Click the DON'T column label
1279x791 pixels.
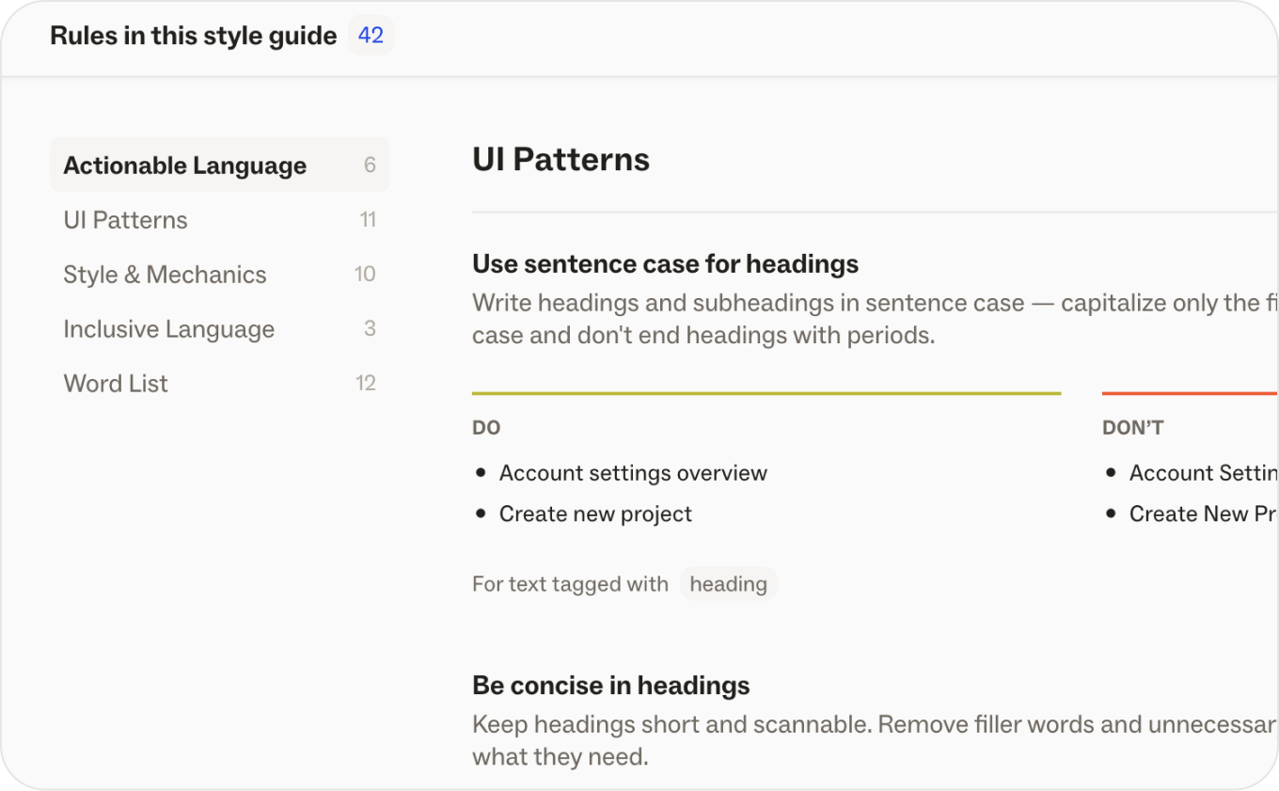(1132, 428)
